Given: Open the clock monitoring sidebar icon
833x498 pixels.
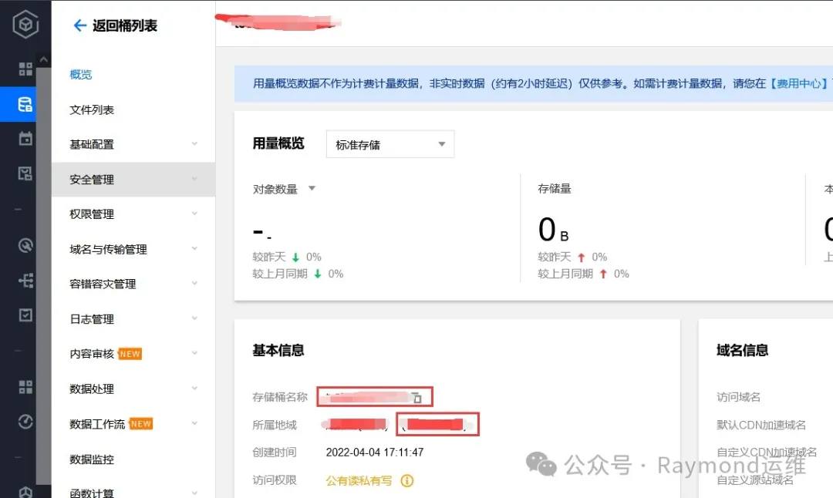Looking at the screenshot, I should [25, 422].
